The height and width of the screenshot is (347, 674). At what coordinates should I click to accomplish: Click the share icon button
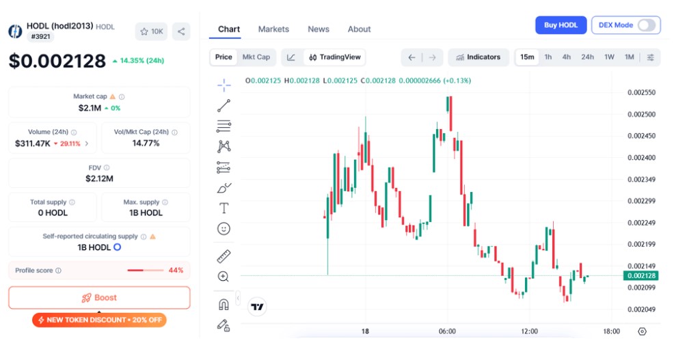pyautogui.click(x=181, y=31)
